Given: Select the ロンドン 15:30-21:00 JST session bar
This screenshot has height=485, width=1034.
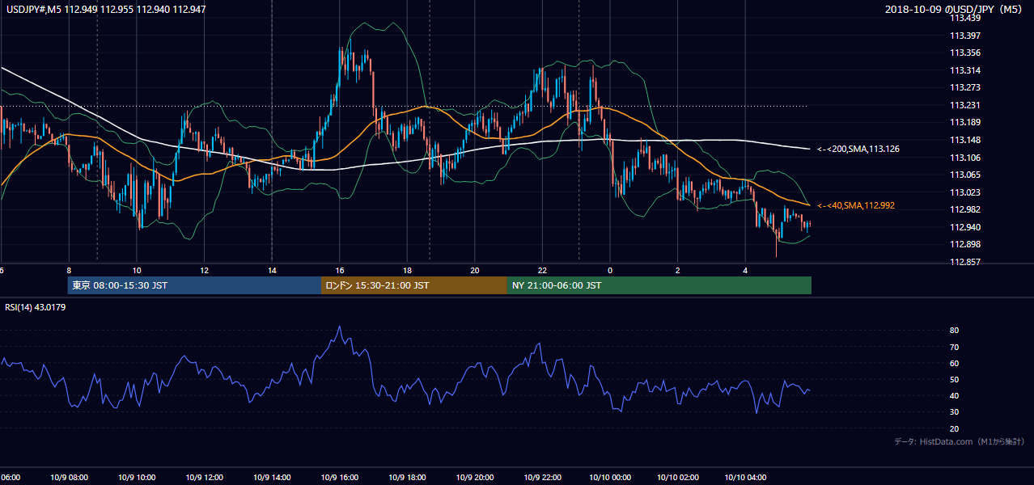Looking at the screenshot, I should click(414, 285).
